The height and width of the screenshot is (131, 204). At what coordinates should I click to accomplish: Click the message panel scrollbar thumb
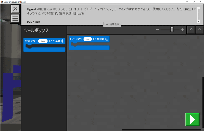point(199,14)
